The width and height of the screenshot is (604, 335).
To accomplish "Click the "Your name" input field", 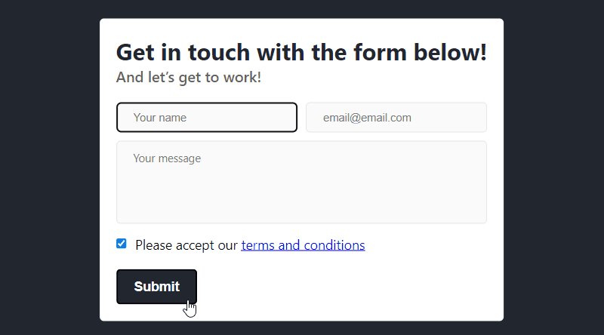I will (x=206, y=118).
